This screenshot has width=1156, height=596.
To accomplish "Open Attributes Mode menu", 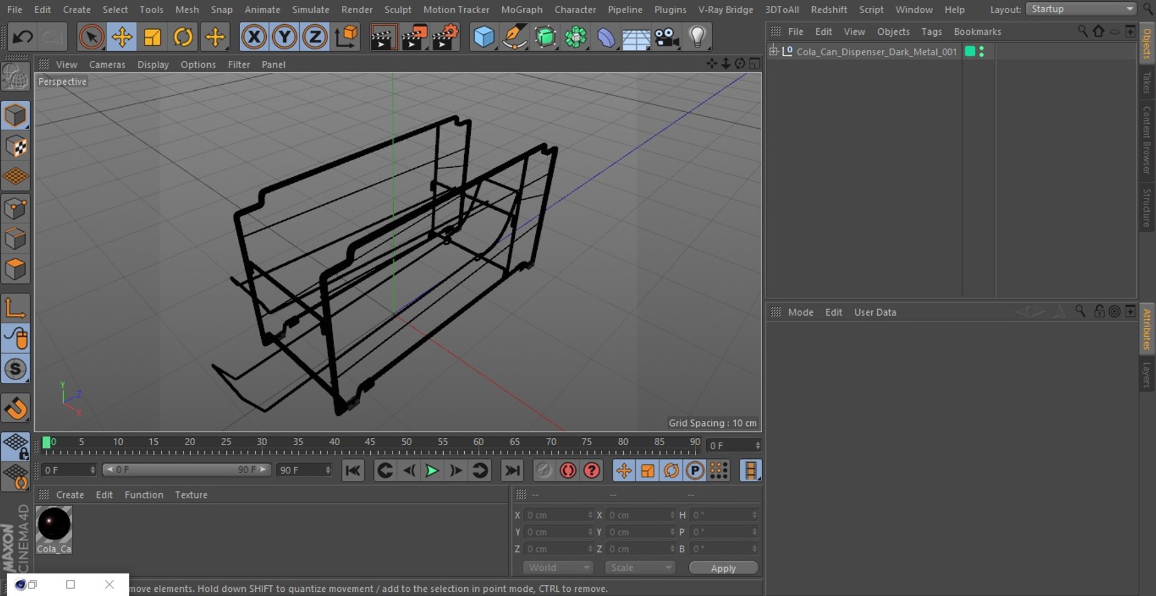I will tap(800, 312).
